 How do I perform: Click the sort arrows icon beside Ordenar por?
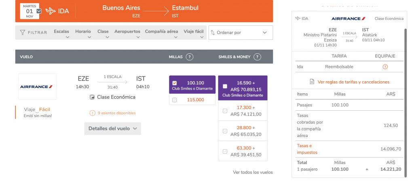(x=213, y=33)
